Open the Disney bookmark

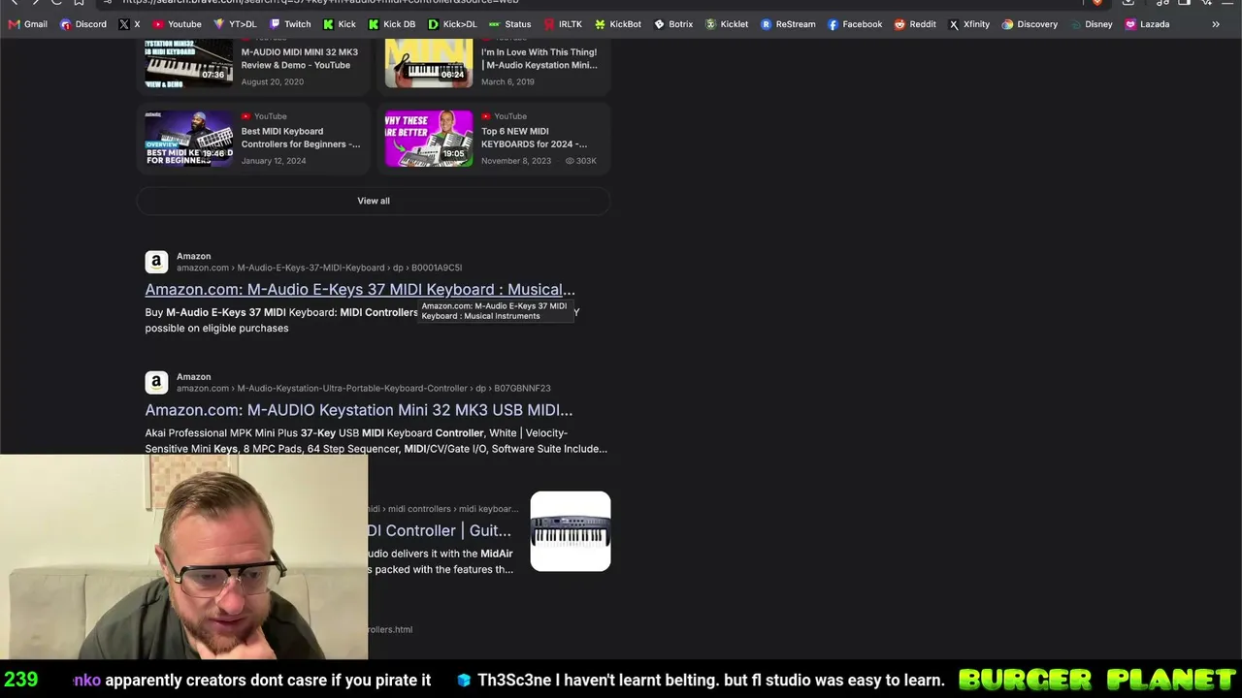point(1091,24)
